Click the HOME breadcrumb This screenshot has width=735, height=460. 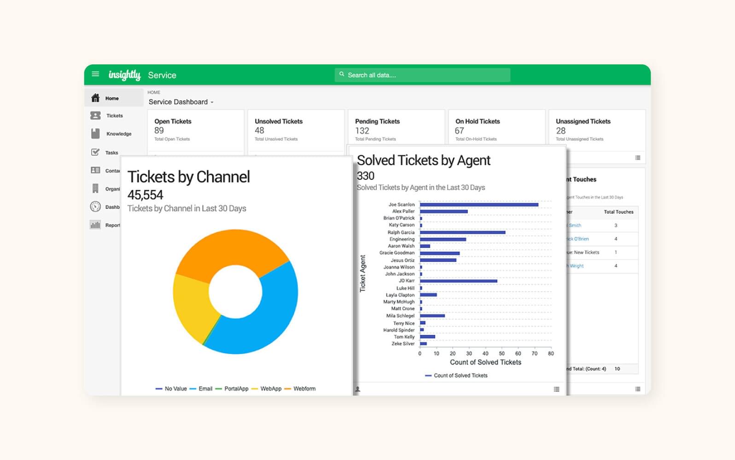(154, 92)
